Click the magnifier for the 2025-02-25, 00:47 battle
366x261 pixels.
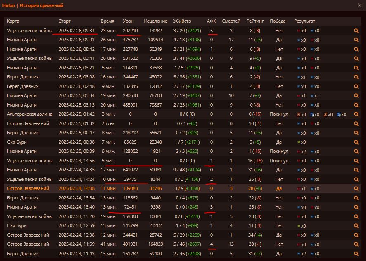pyautogui.click(x=356, y=133)
